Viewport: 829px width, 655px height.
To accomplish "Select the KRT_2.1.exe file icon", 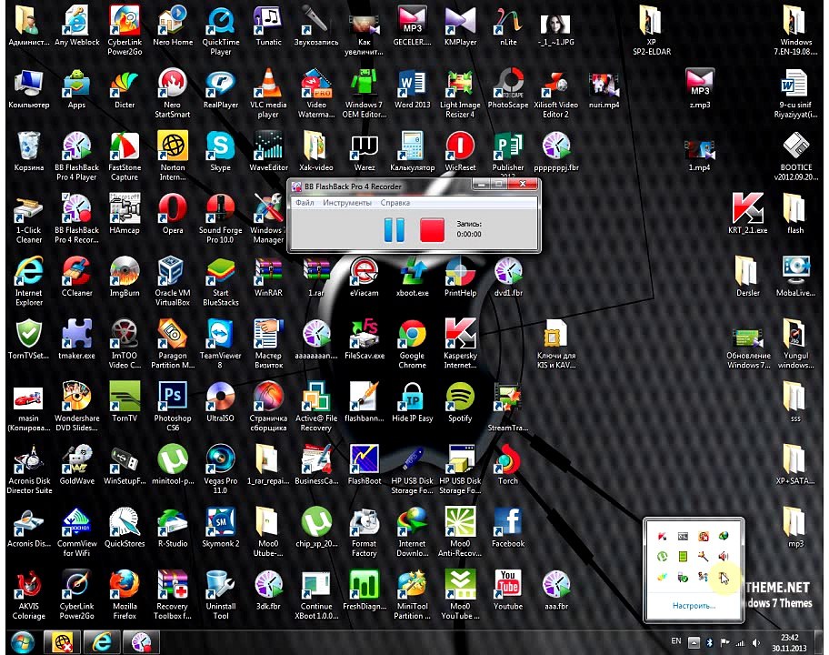I will click(747, 215).
